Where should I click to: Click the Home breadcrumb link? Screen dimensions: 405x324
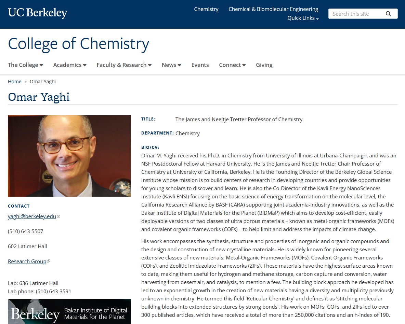pyautogui.click(x=15, y=82)
